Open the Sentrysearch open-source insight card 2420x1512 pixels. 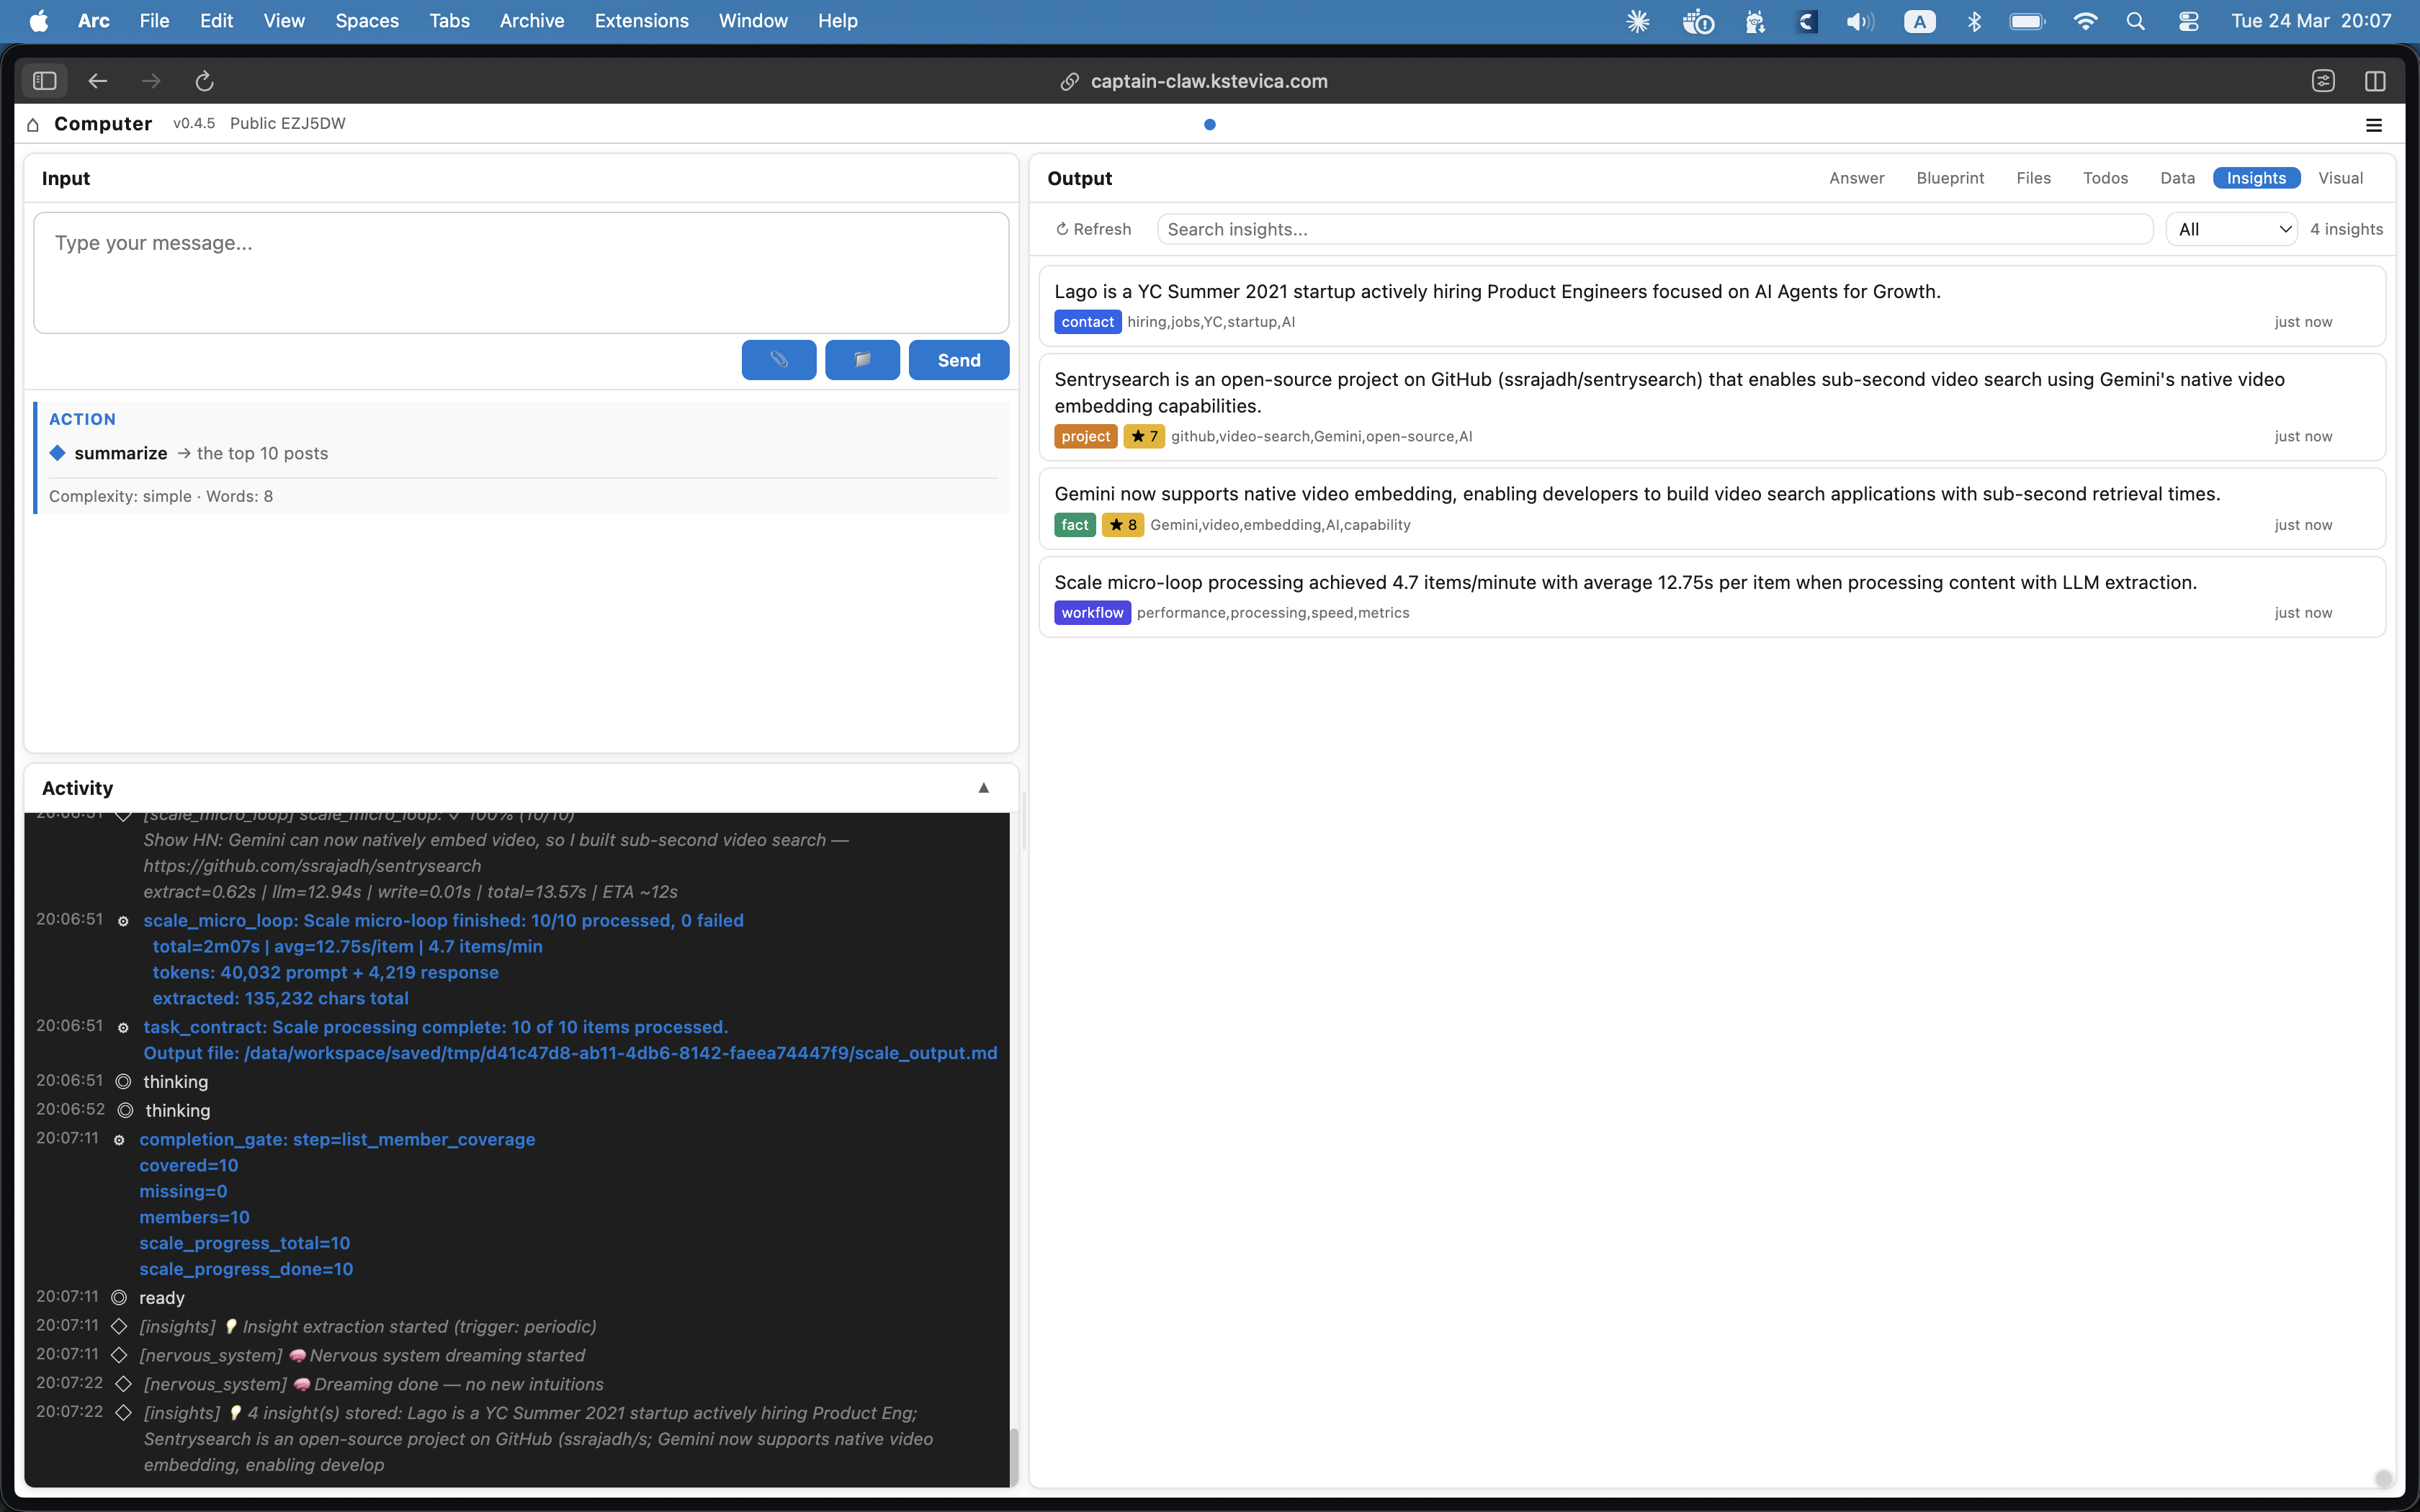click(1711, 407)
